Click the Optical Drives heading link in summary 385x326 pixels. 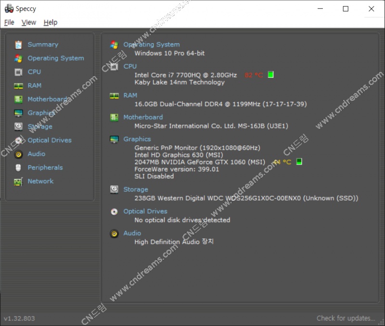(145, 212)
